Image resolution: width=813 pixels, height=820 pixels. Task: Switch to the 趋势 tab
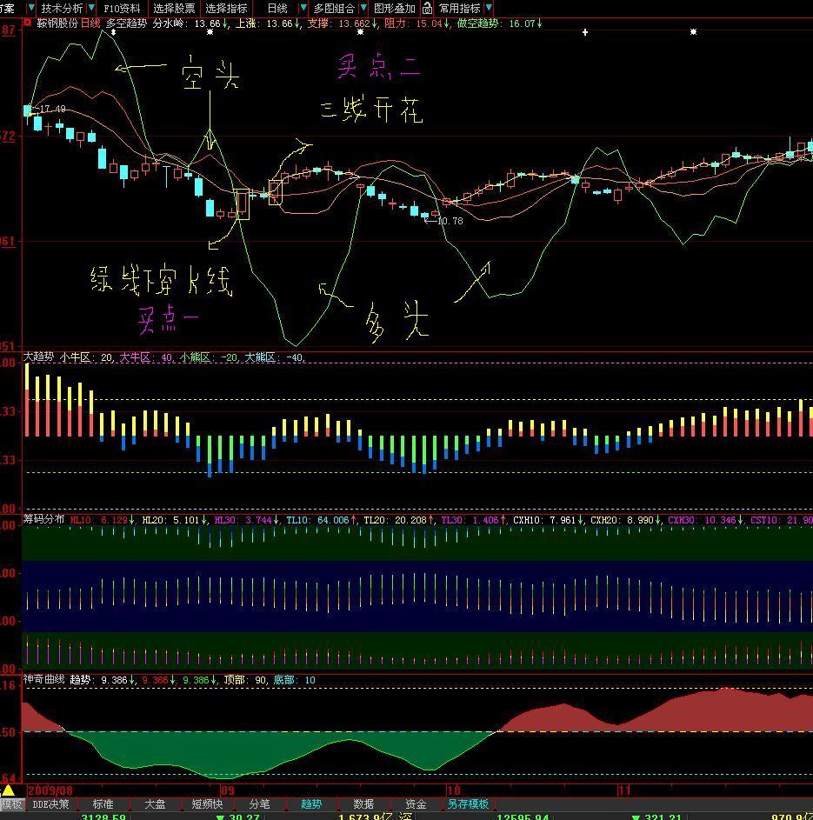point(311,803)
